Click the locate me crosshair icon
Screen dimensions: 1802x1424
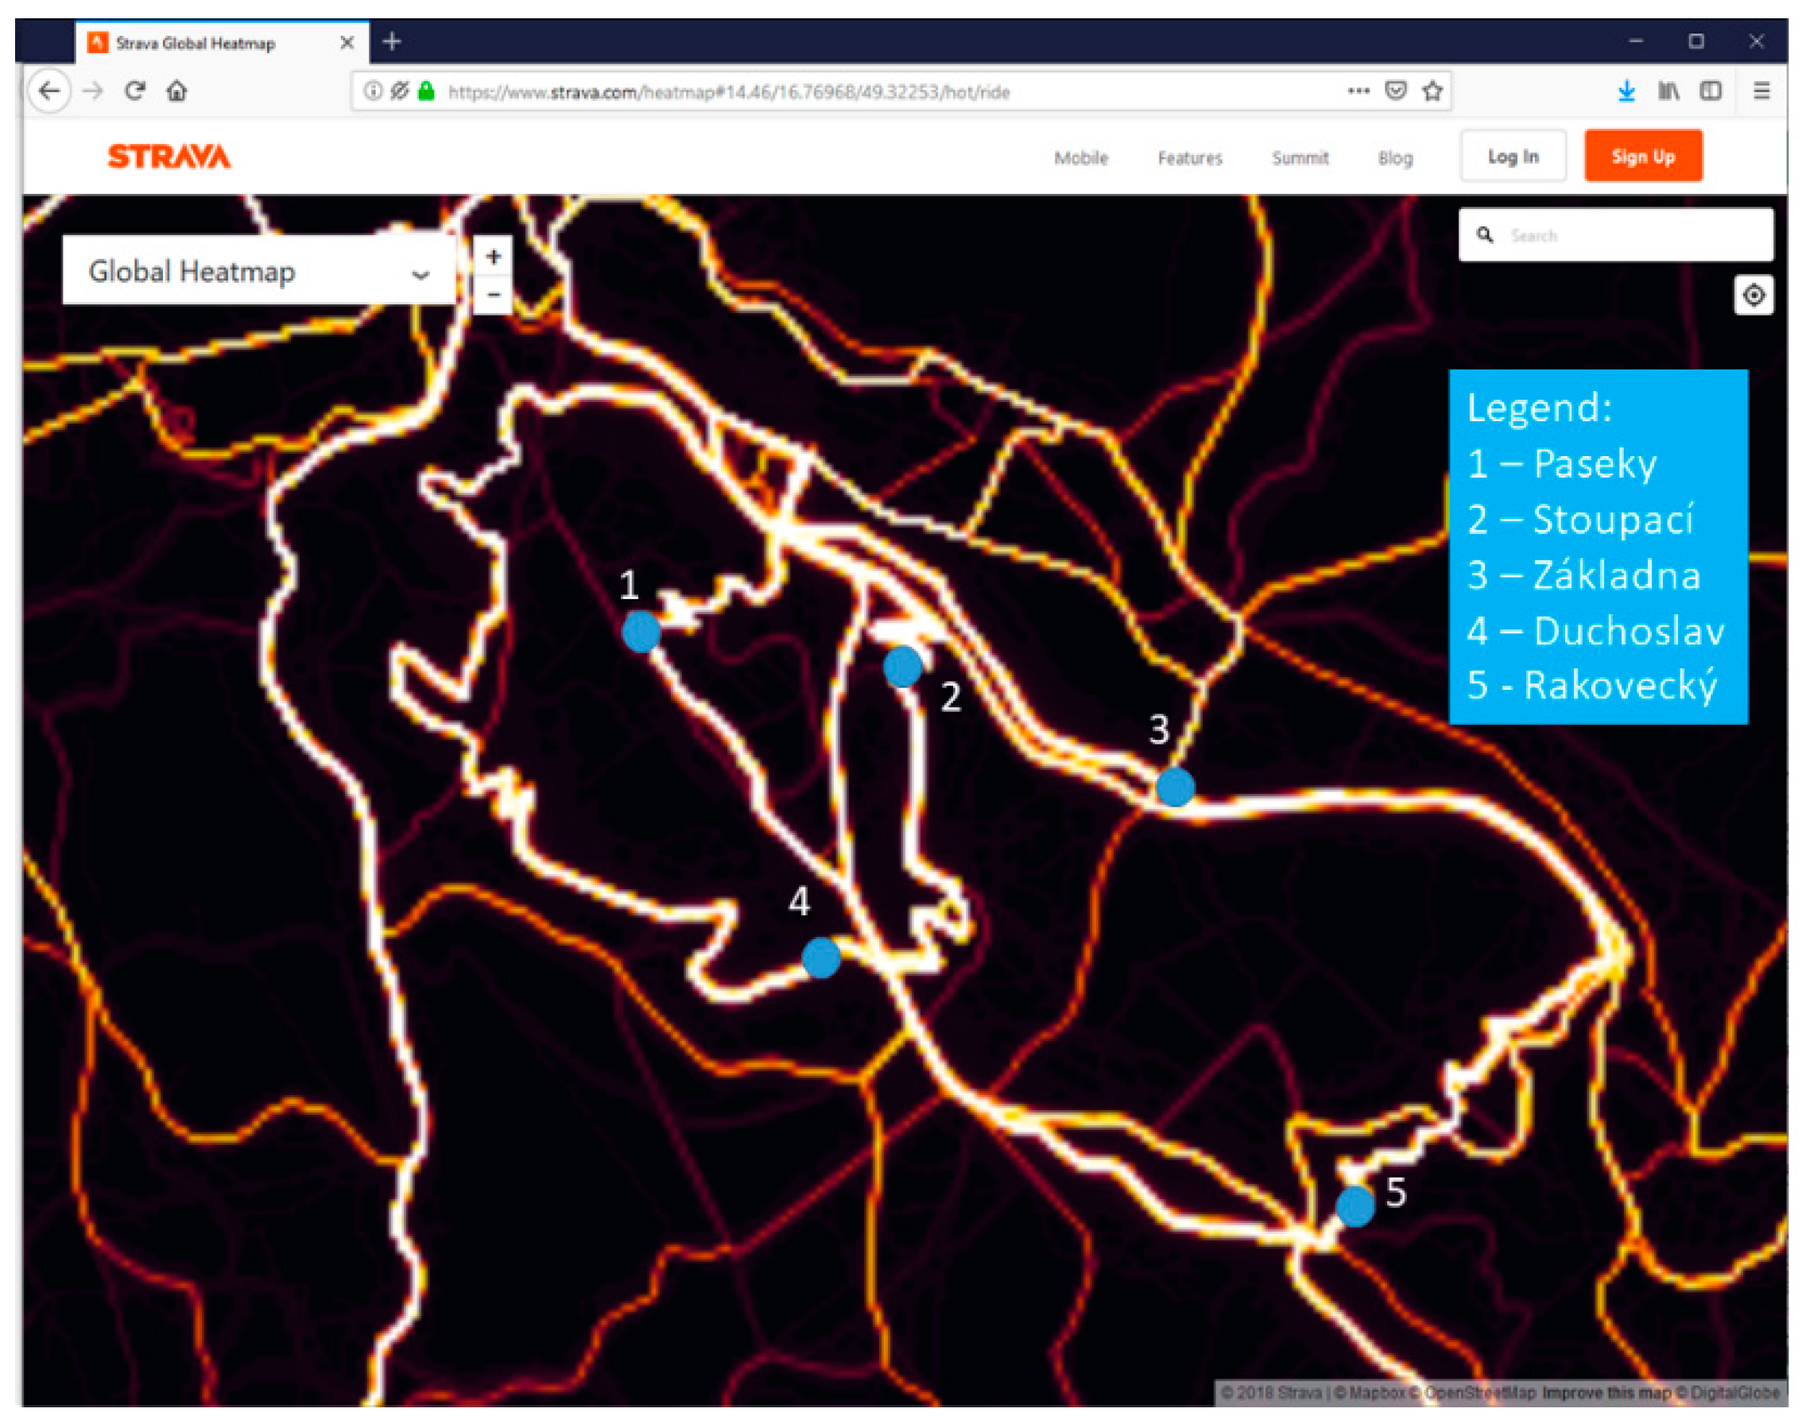coord(1753,295)
